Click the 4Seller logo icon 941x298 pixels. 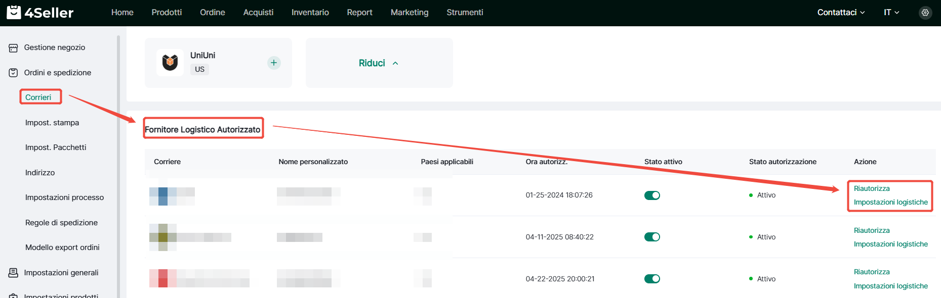coord(14,12)
